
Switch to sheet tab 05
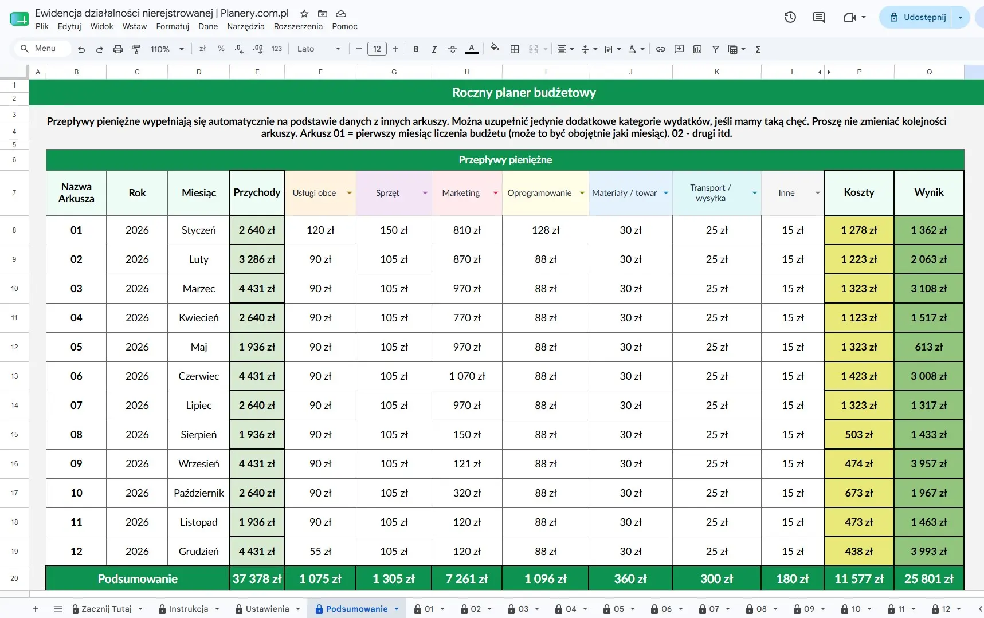pyautogui.click(x=619, y=609)
